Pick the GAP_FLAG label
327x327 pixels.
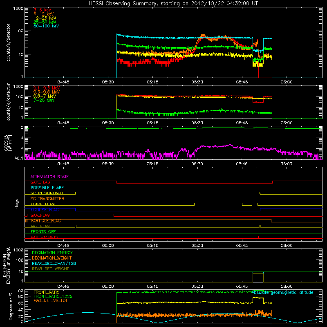click(40, 182)
